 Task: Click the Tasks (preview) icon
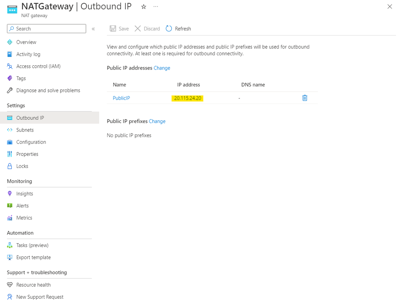(x=10, y=245)
